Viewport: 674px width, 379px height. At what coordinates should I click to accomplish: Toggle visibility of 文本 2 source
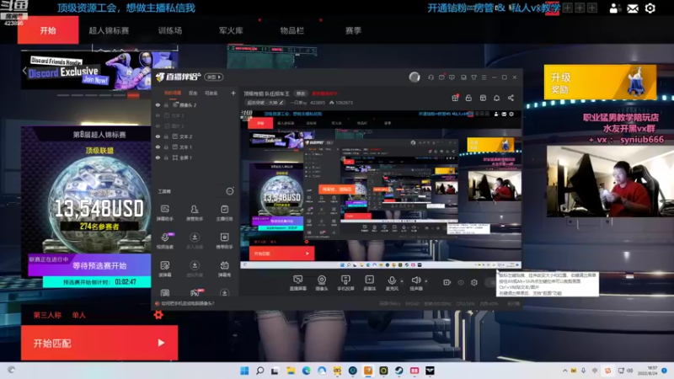(158, 136)
